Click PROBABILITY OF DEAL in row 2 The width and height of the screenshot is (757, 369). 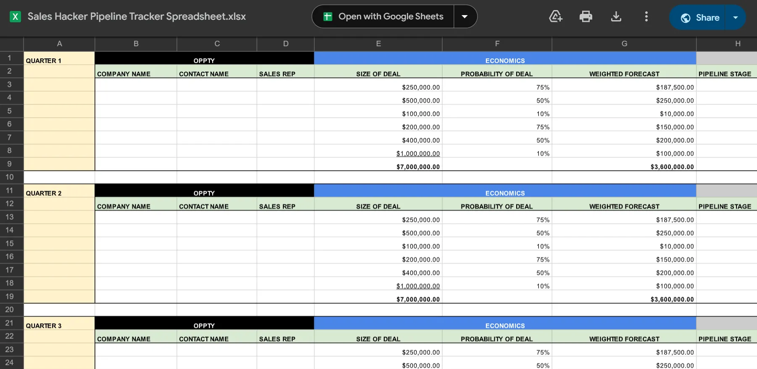pyautogui.click(x=497, y=71)
